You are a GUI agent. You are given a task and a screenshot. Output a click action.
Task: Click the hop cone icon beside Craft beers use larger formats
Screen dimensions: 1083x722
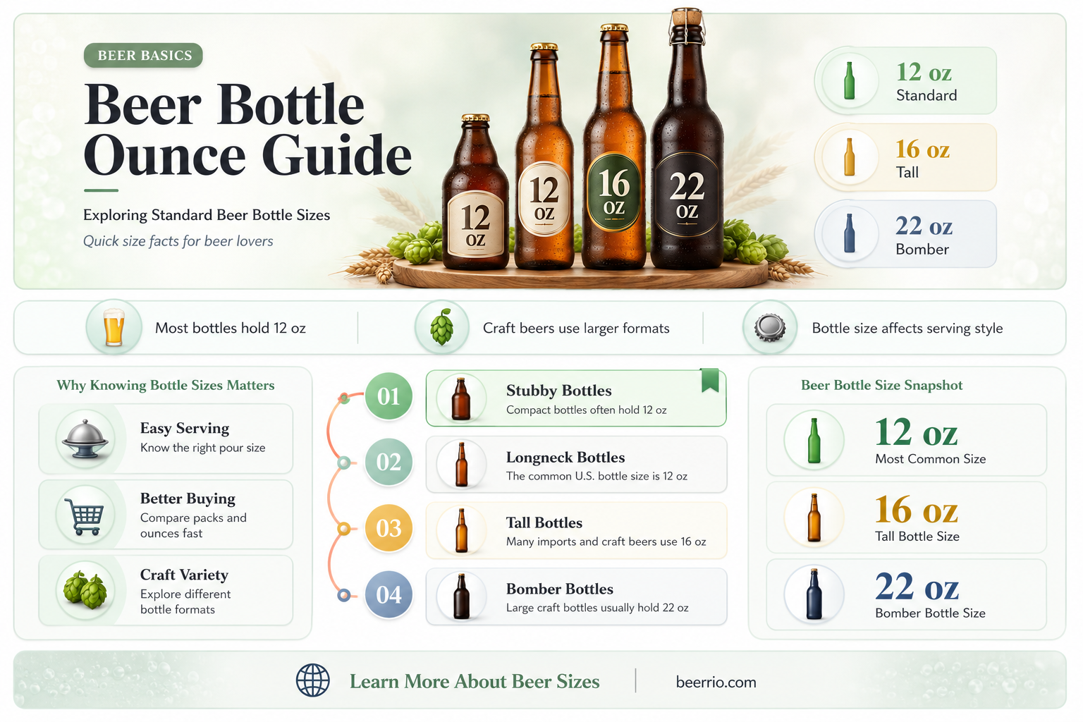(442, 327)
